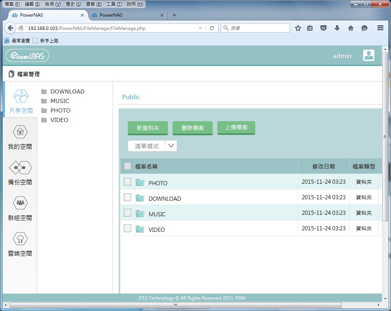This screenshot has width=391, height=311.
Task: Check the PHOTO row checkbox
Action: click(x=127, y=181)
